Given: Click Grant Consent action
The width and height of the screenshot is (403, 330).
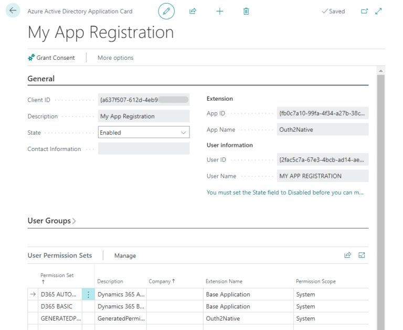Looking at the screenshot, I should (x=51, y=58).
